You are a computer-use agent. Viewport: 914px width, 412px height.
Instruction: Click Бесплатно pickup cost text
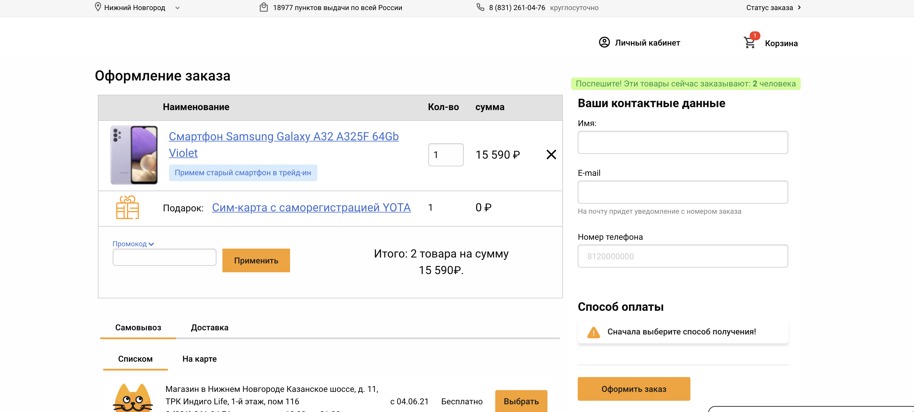pyautogui.click(x=462, y=401)
